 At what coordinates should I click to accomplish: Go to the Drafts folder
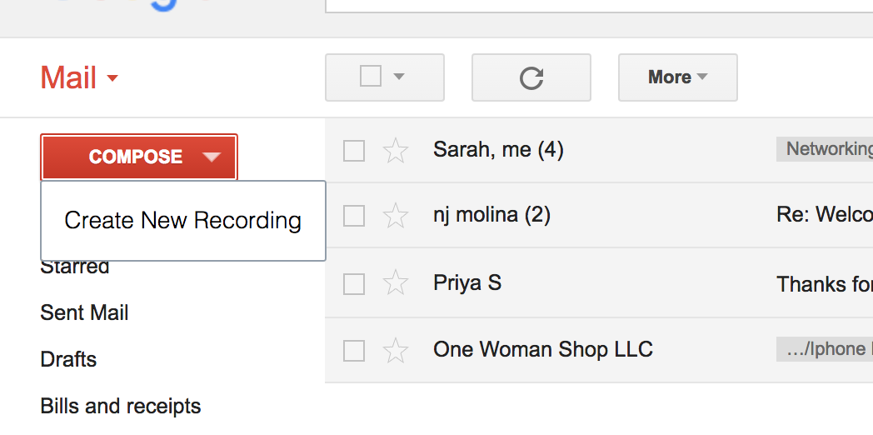tap(68, 360)
